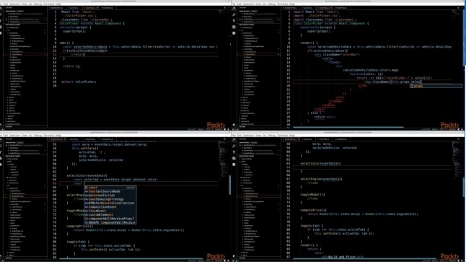
Task: Click Split Editor icon in top-right window
Action: [458, 8]
